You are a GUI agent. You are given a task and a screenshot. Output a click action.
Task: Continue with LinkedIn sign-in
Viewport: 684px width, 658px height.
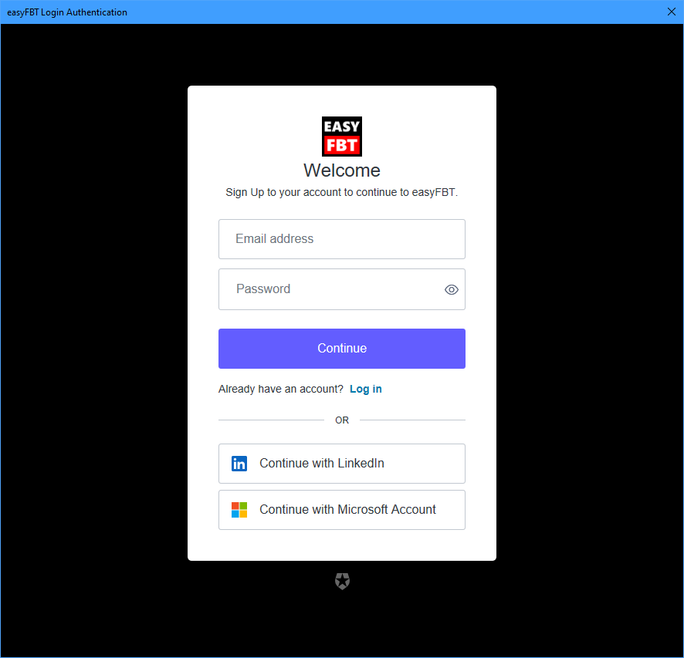click(341, 463)
